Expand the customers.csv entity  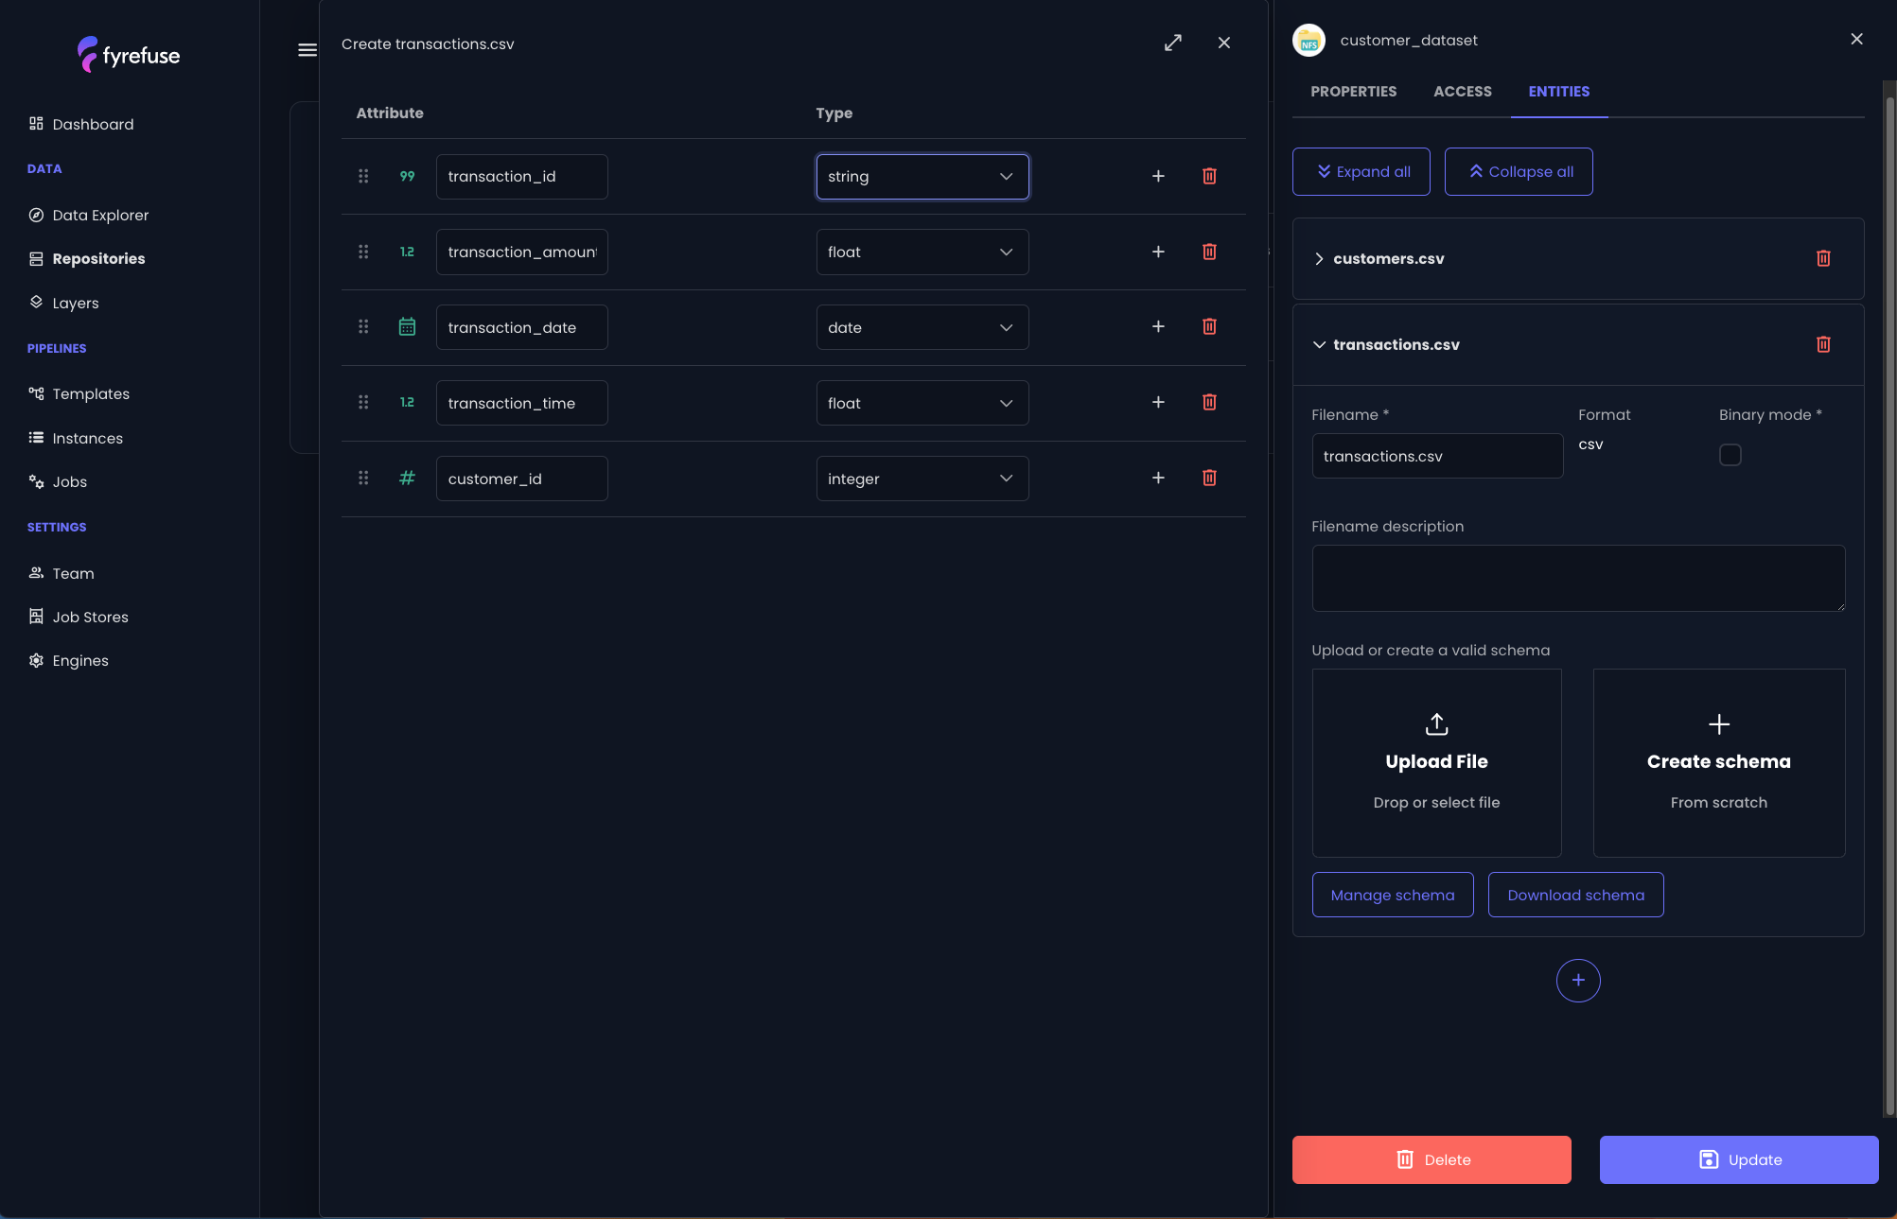click(1319, 259)
